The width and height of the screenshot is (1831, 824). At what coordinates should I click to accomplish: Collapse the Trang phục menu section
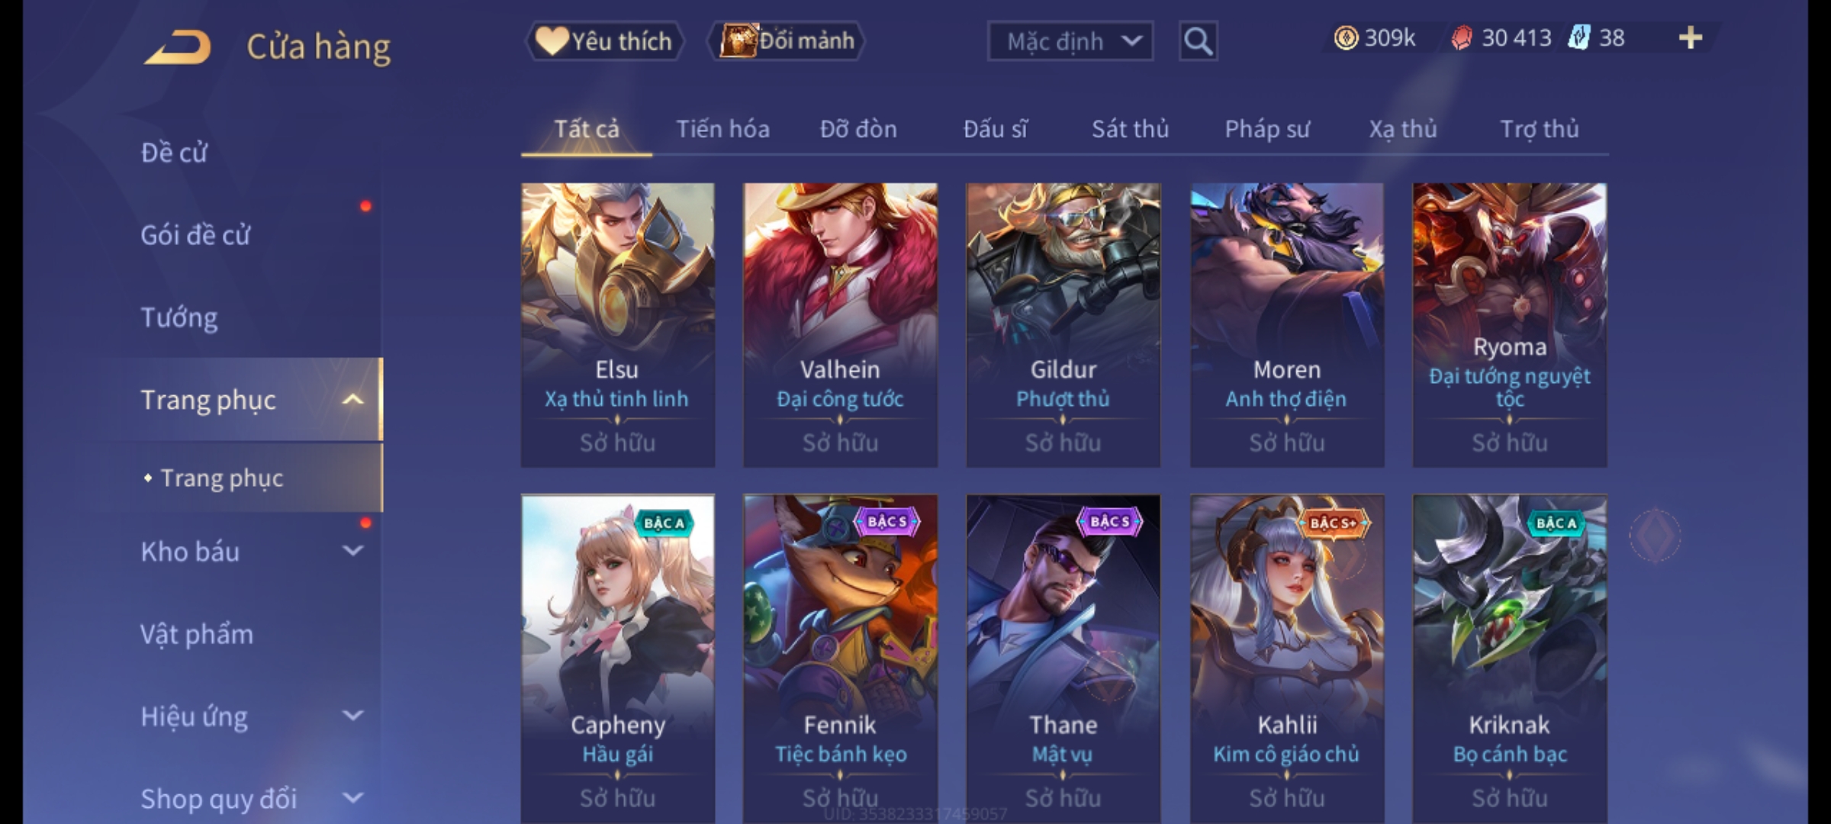352,399
